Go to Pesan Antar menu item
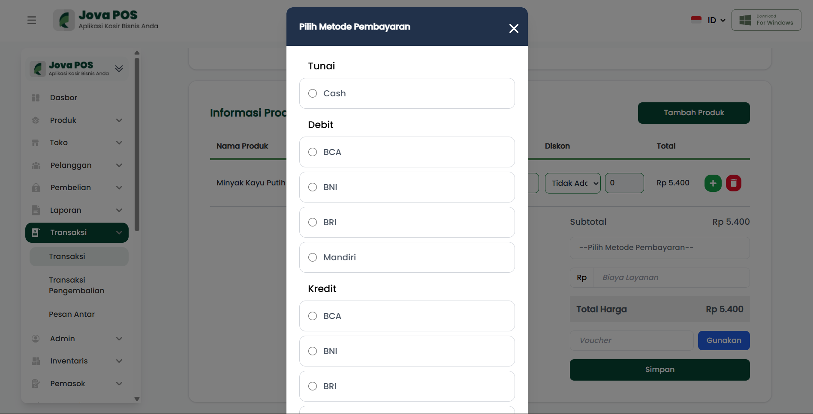813x414 pixels. point(72,314)
